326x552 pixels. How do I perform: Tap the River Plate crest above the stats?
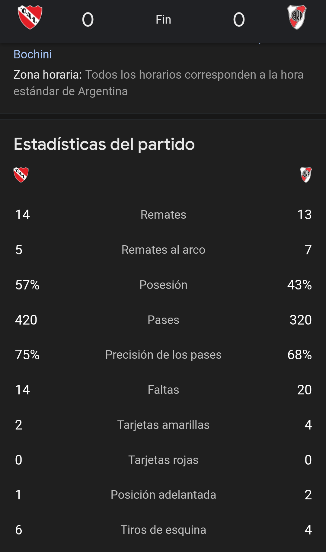tap(306, 175)
